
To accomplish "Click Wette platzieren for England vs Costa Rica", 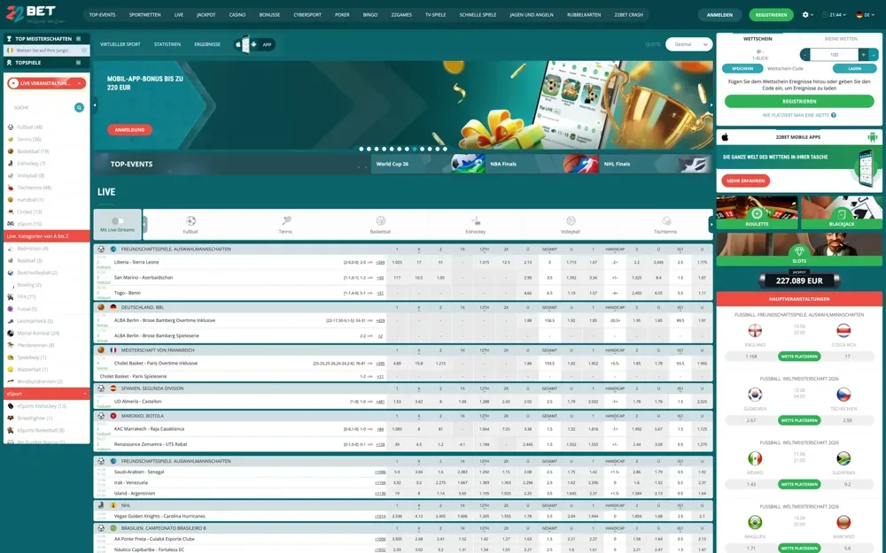I will click(x=799, y=357).
